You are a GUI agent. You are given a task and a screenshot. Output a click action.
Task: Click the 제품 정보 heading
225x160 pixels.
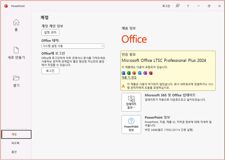129,28
